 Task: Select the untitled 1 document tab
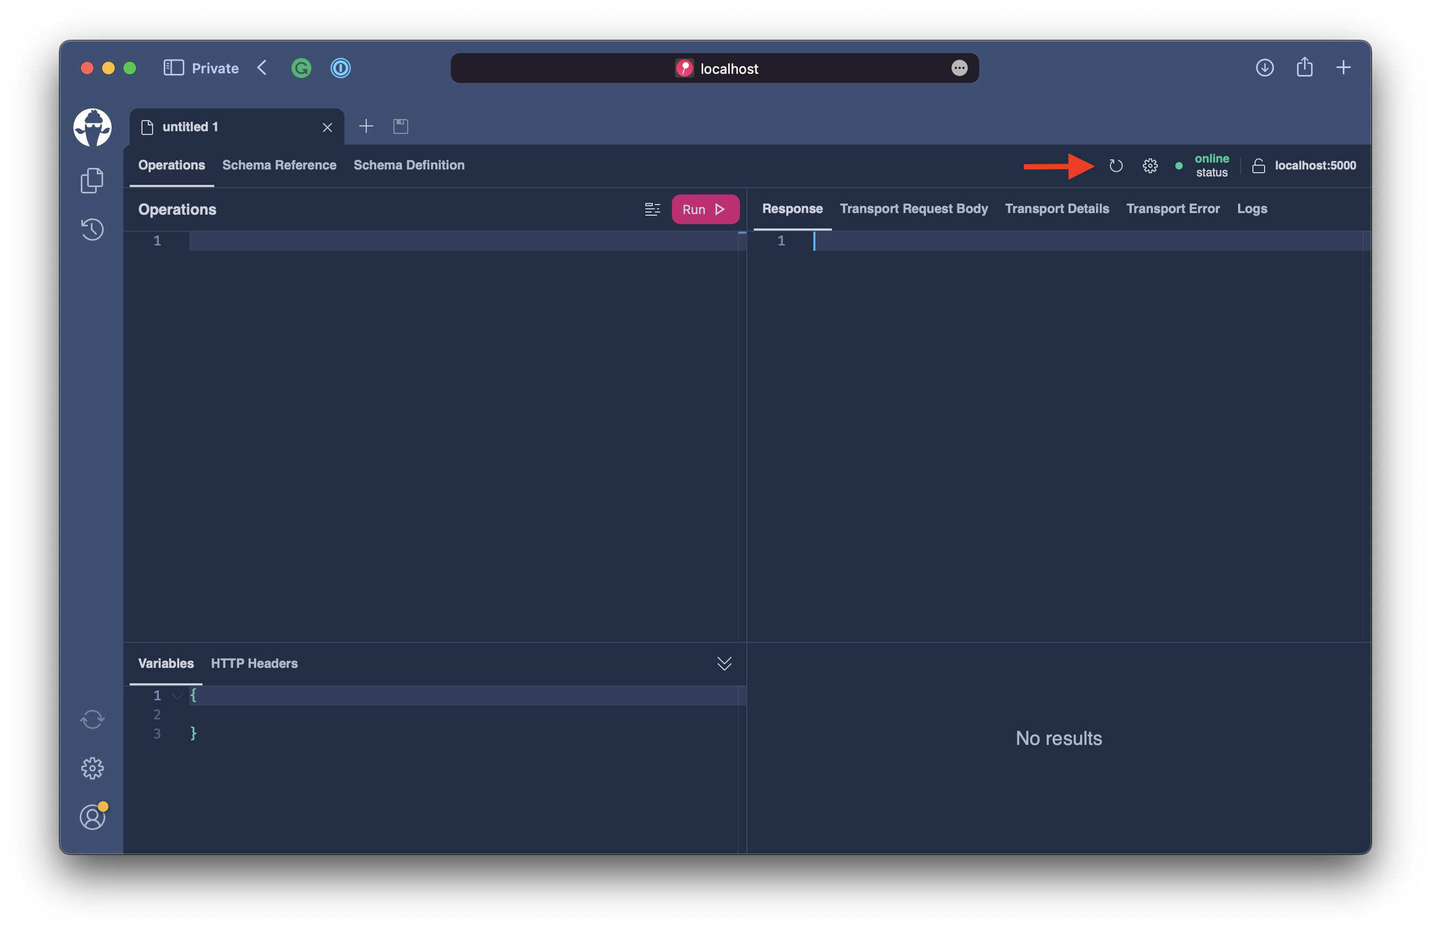237,127
